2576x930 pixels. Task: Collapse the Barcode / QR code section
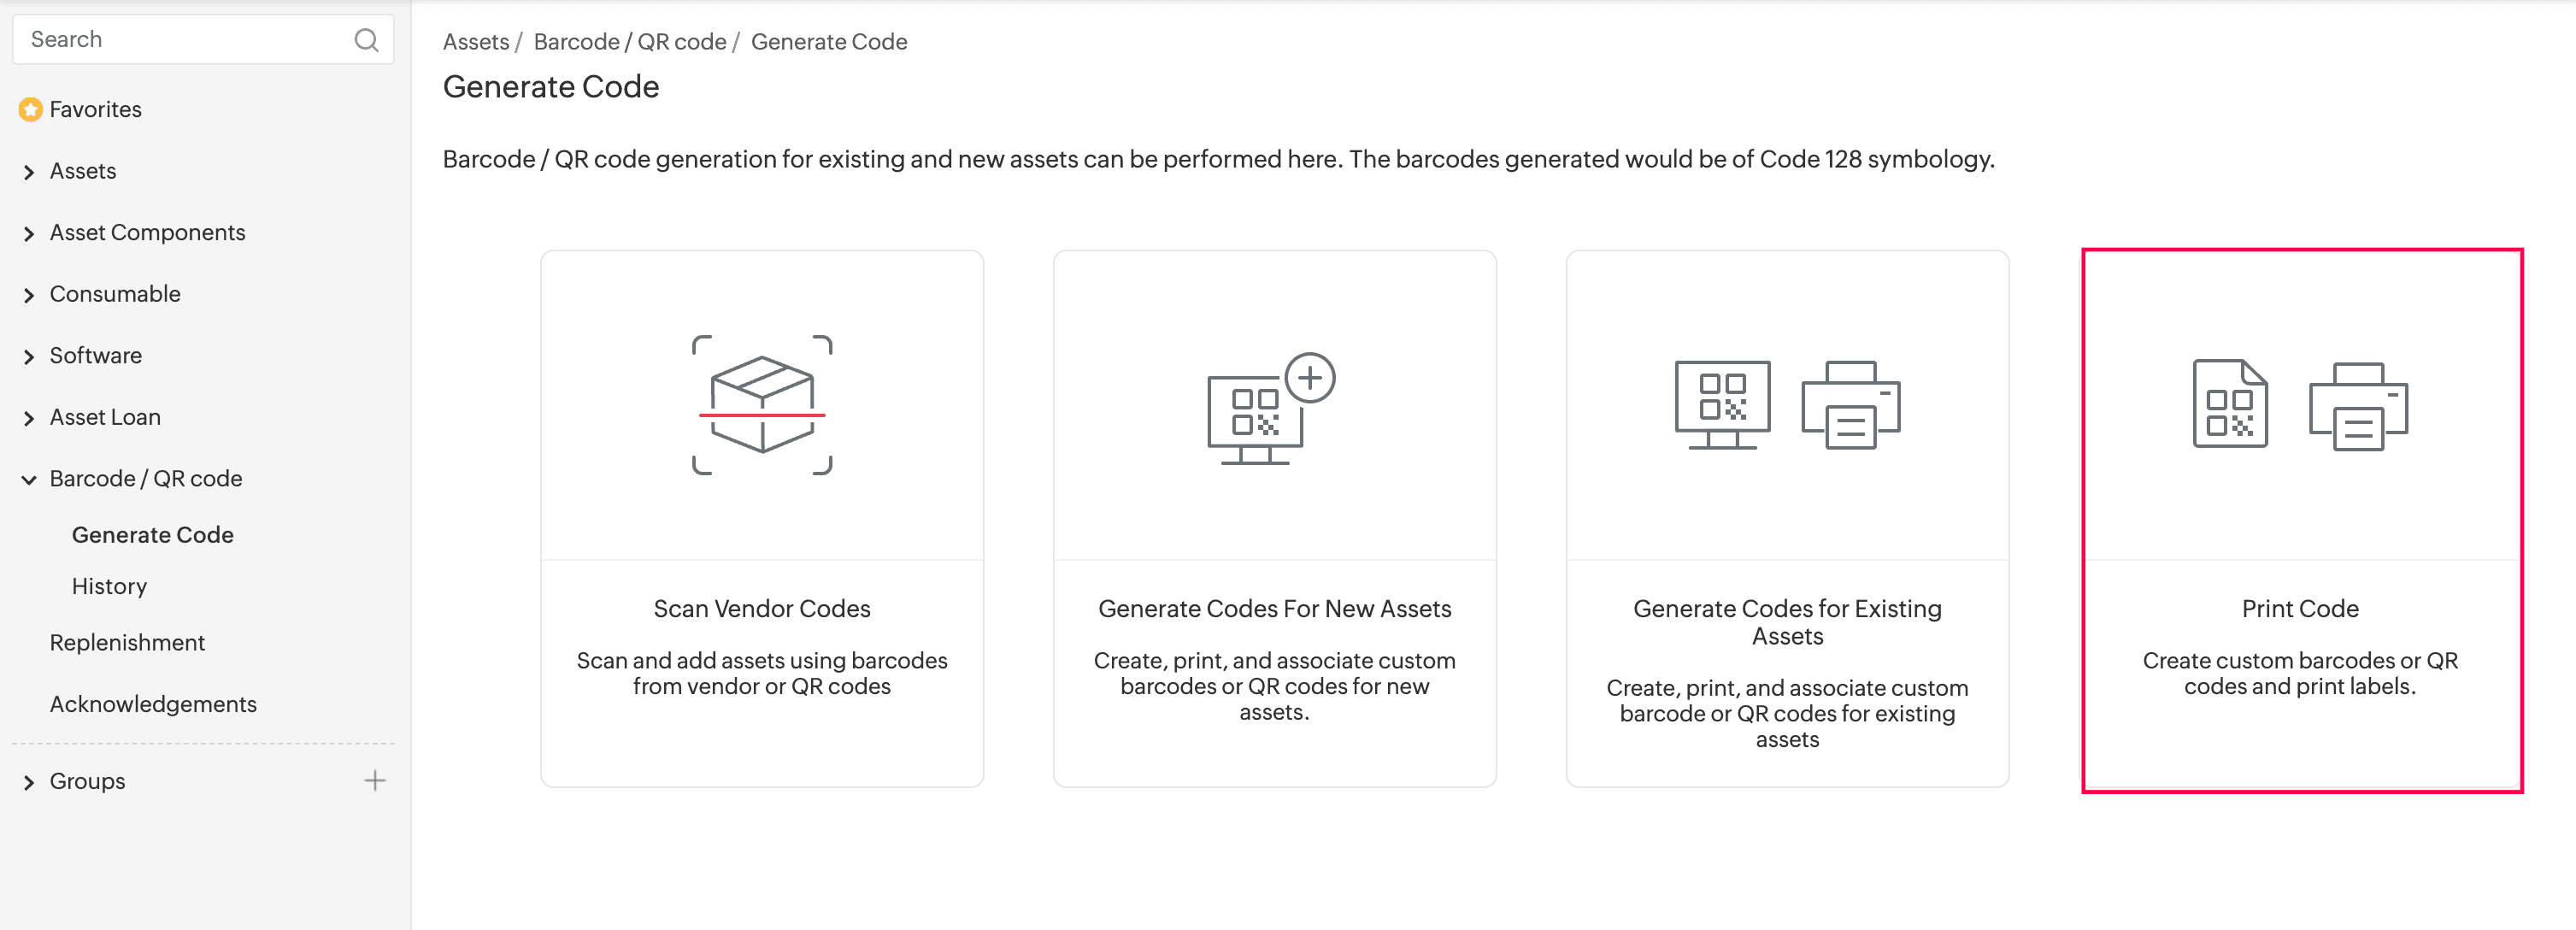[x=29, y=480]
